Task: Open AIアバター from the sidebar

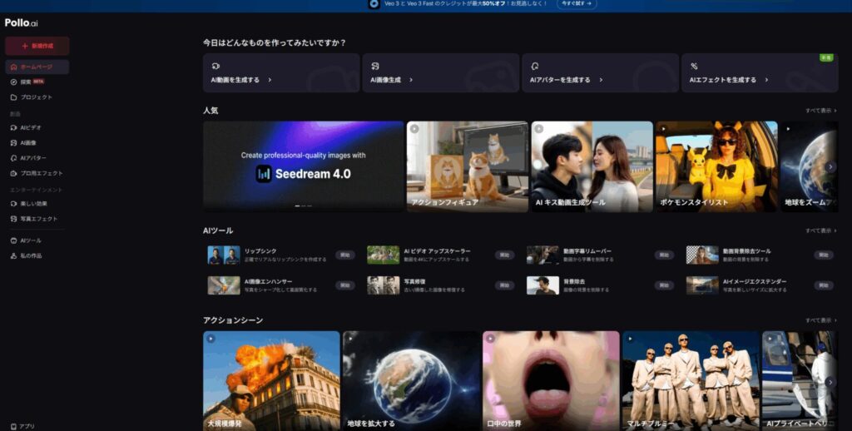Action: (13, 158)
